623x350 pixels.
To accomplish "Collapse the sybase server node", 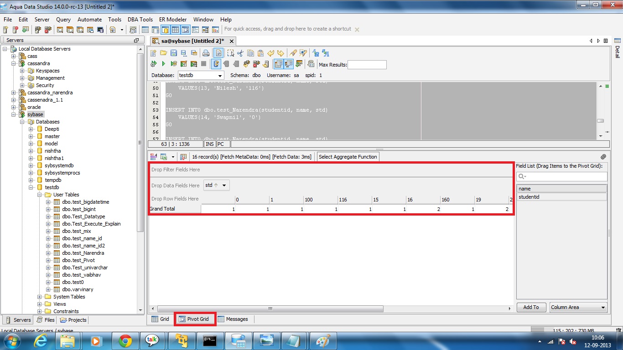I will 14,114.
